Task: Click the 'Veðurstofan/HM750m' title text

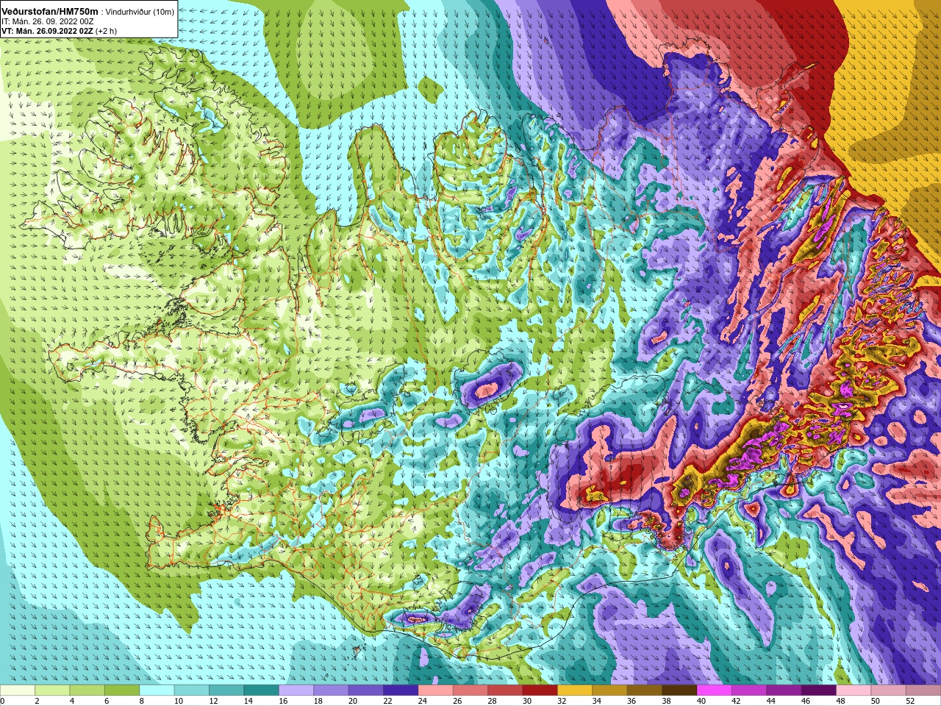Action: (50, 11)
